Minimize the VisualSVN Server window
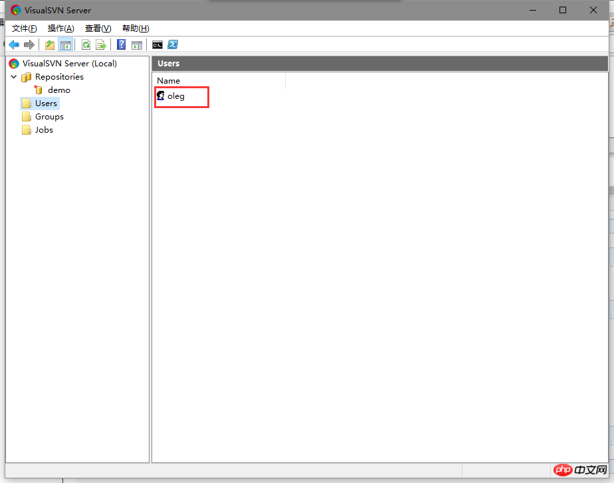Viewport: 614px width, 483px height. click(x=532, y=10)
